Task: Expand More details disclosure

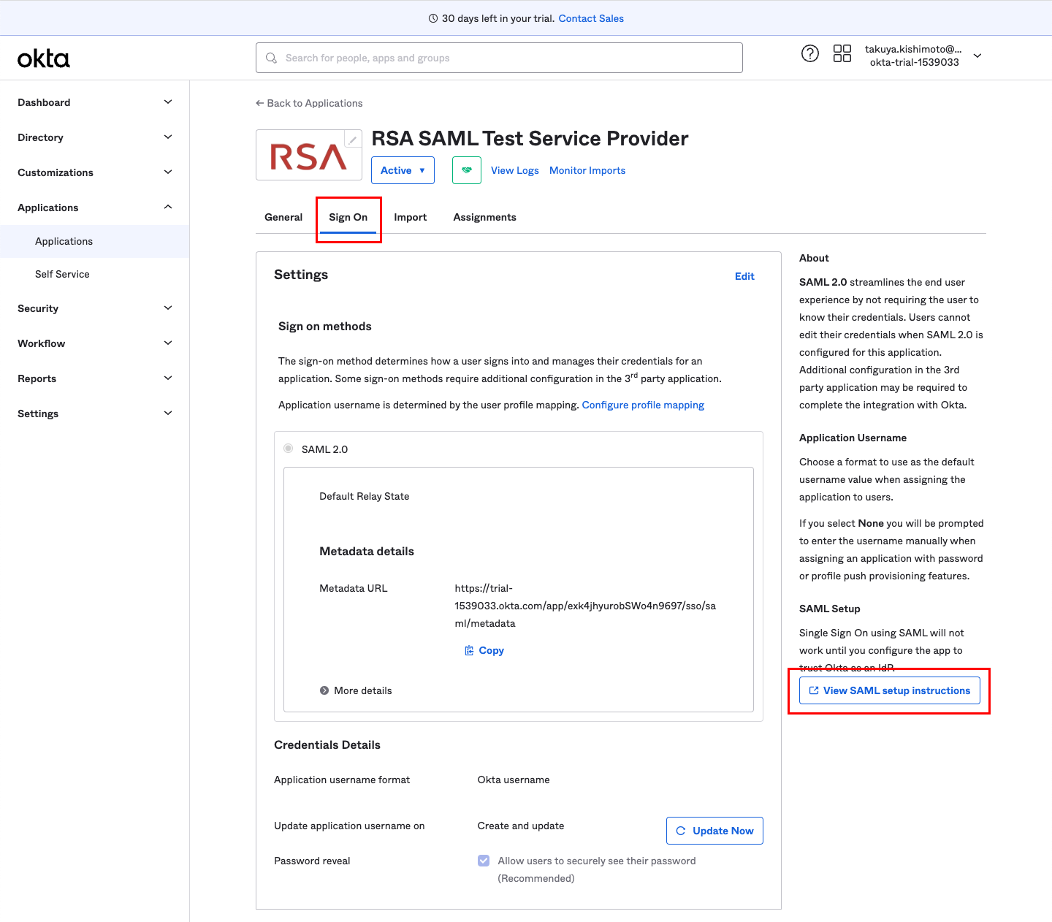Action: (324, 690)
